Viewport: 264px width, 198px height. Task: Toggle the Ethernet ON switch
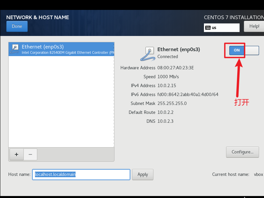(x=244, y=50)
